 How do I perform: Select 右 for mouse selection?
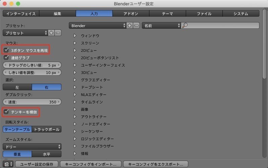[x=47, y=87]
